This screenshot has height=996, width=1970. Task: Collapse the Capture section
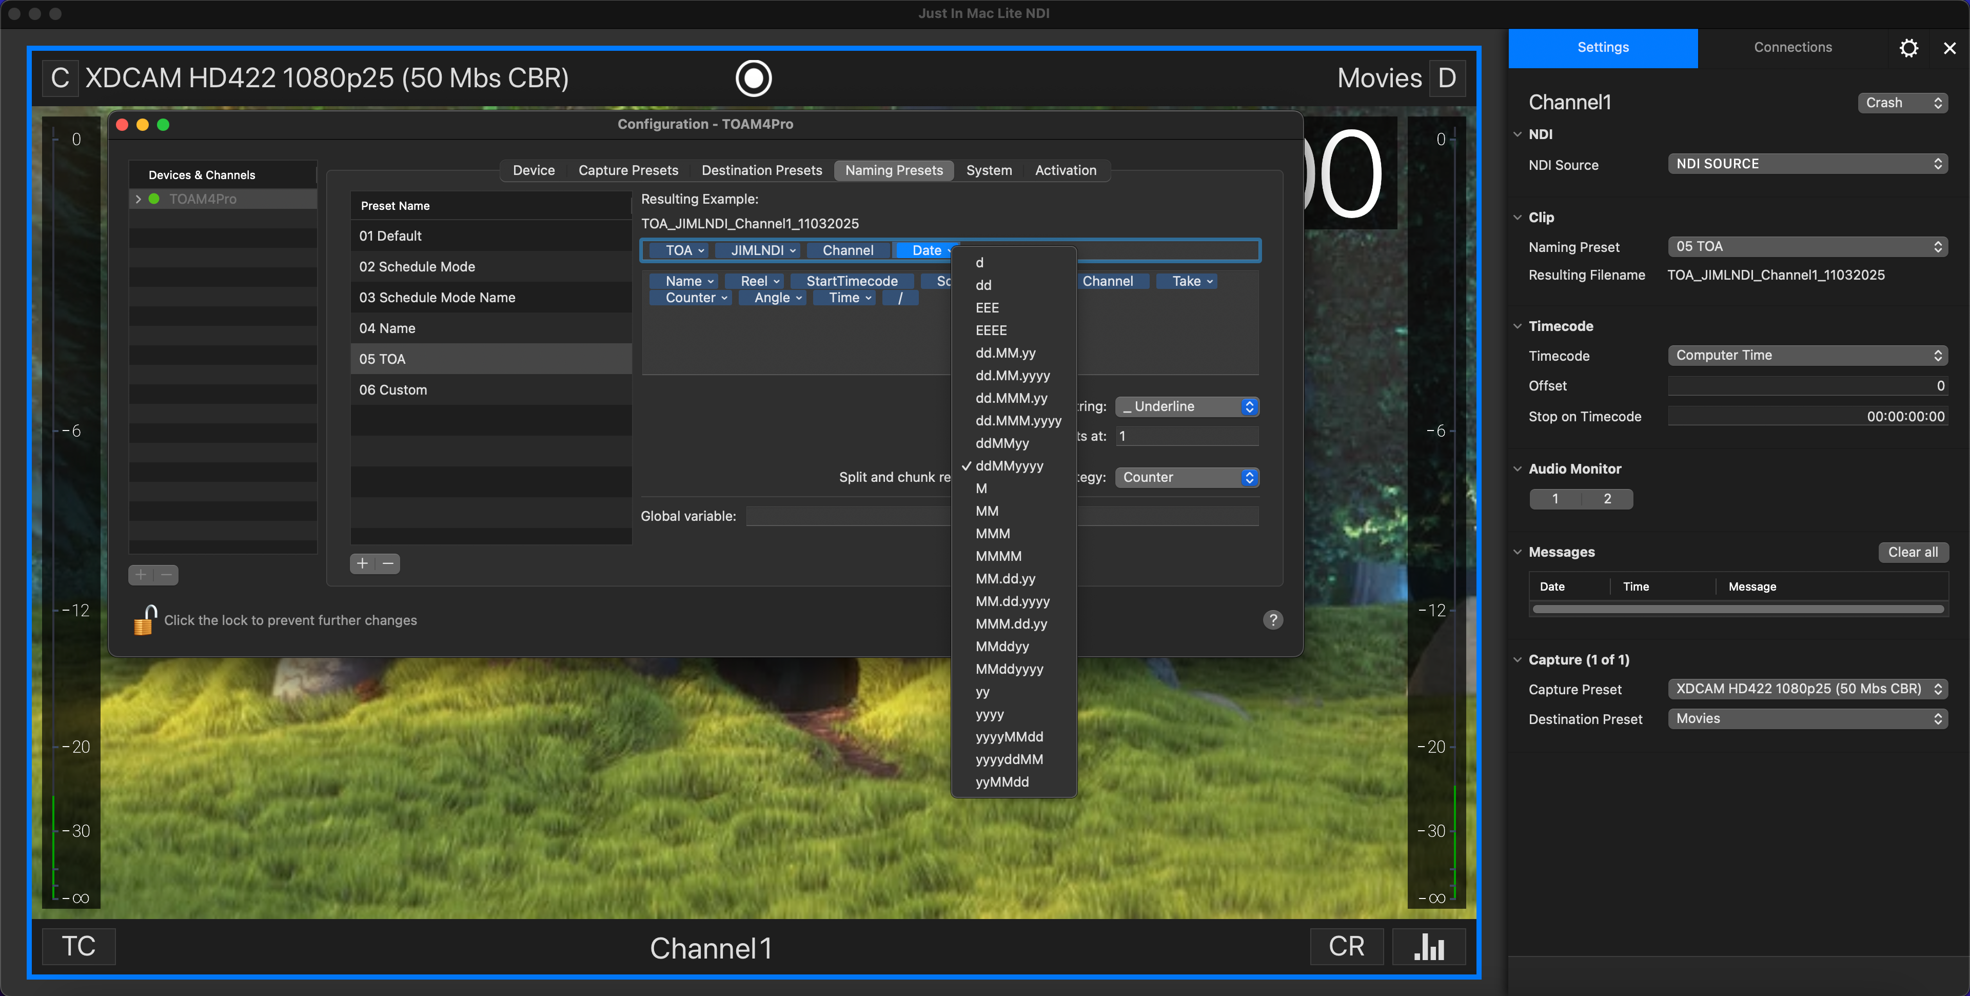[x=1518, y=659]
